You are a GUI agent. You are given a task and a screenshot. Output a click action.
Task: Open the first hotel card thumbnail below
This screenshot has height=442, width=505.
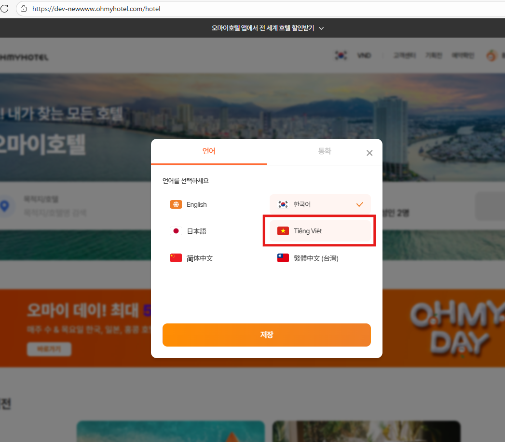[170, 431]
